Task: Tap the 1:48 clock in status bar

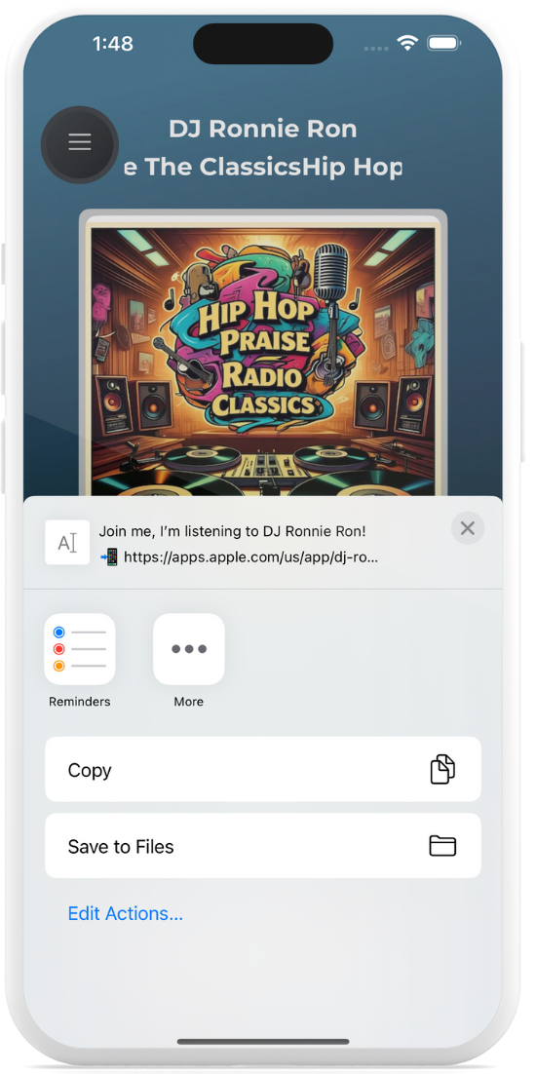Action: pos(112,44)
